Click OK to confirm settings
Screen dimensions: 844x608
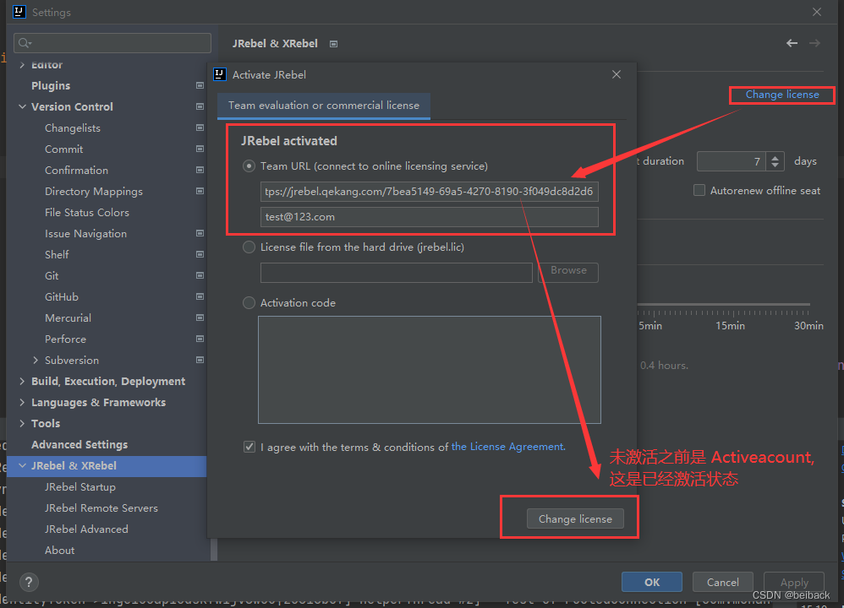tap(652, 582)
